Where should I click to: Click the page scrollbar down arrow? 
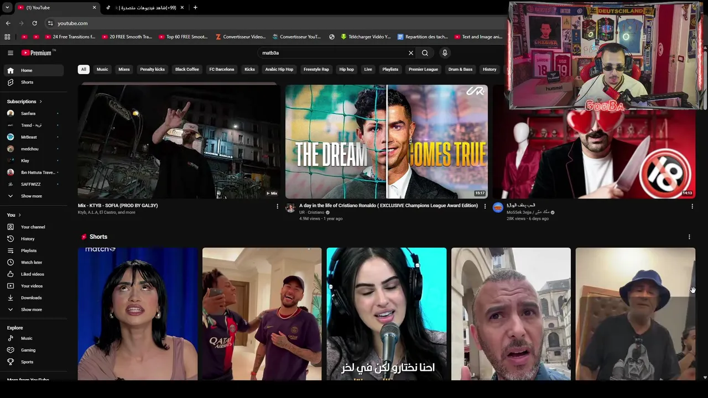click(705, 378)
